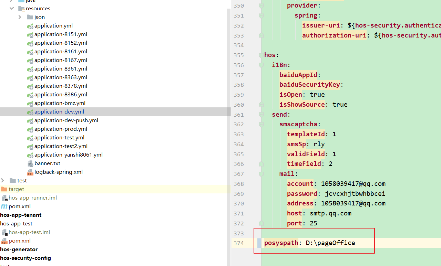Click the json folder icon

click(x=30, y=17)
